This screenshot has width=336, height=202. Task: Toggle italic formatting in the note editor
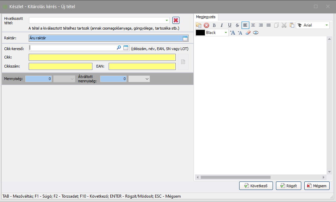[222, 25]
